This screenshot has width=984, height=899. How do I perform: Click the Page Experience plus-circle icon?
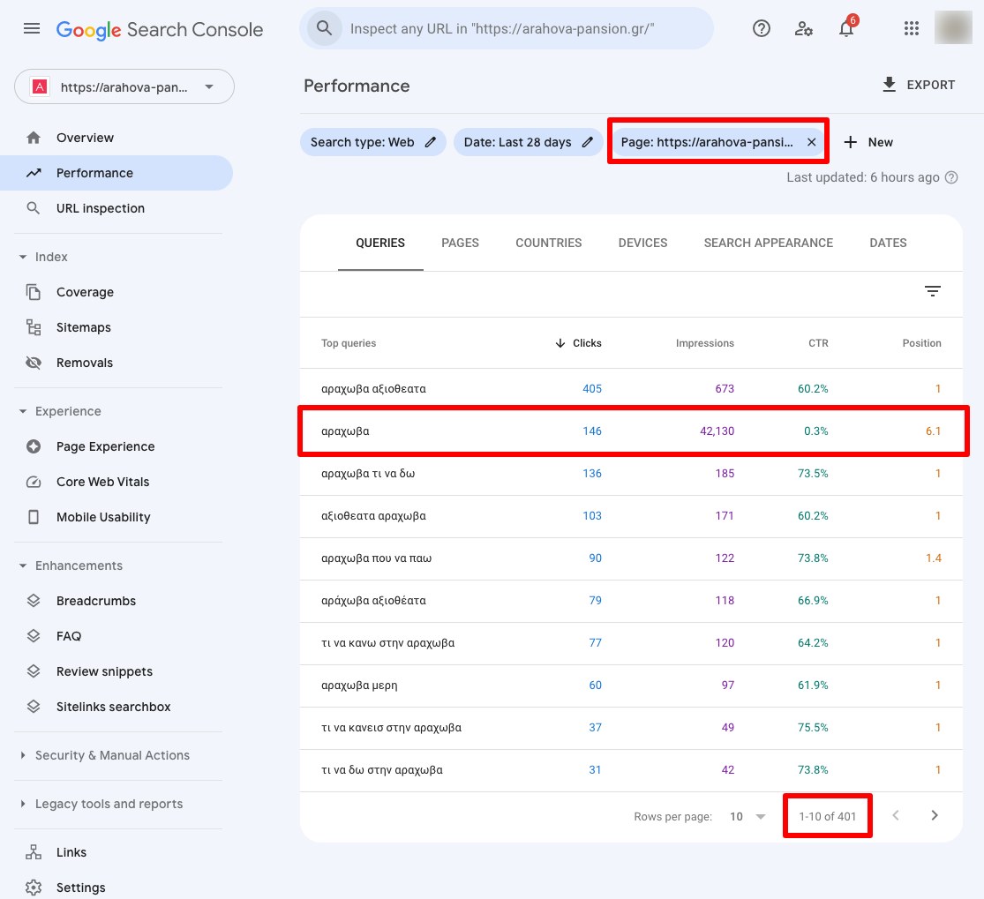click(34, 446)
